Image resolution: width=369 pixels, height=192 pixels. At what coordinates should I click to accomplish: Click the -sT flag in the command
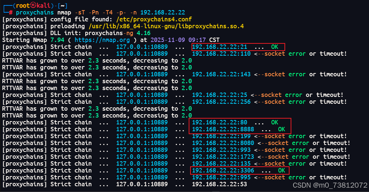[x=80, y=12]
